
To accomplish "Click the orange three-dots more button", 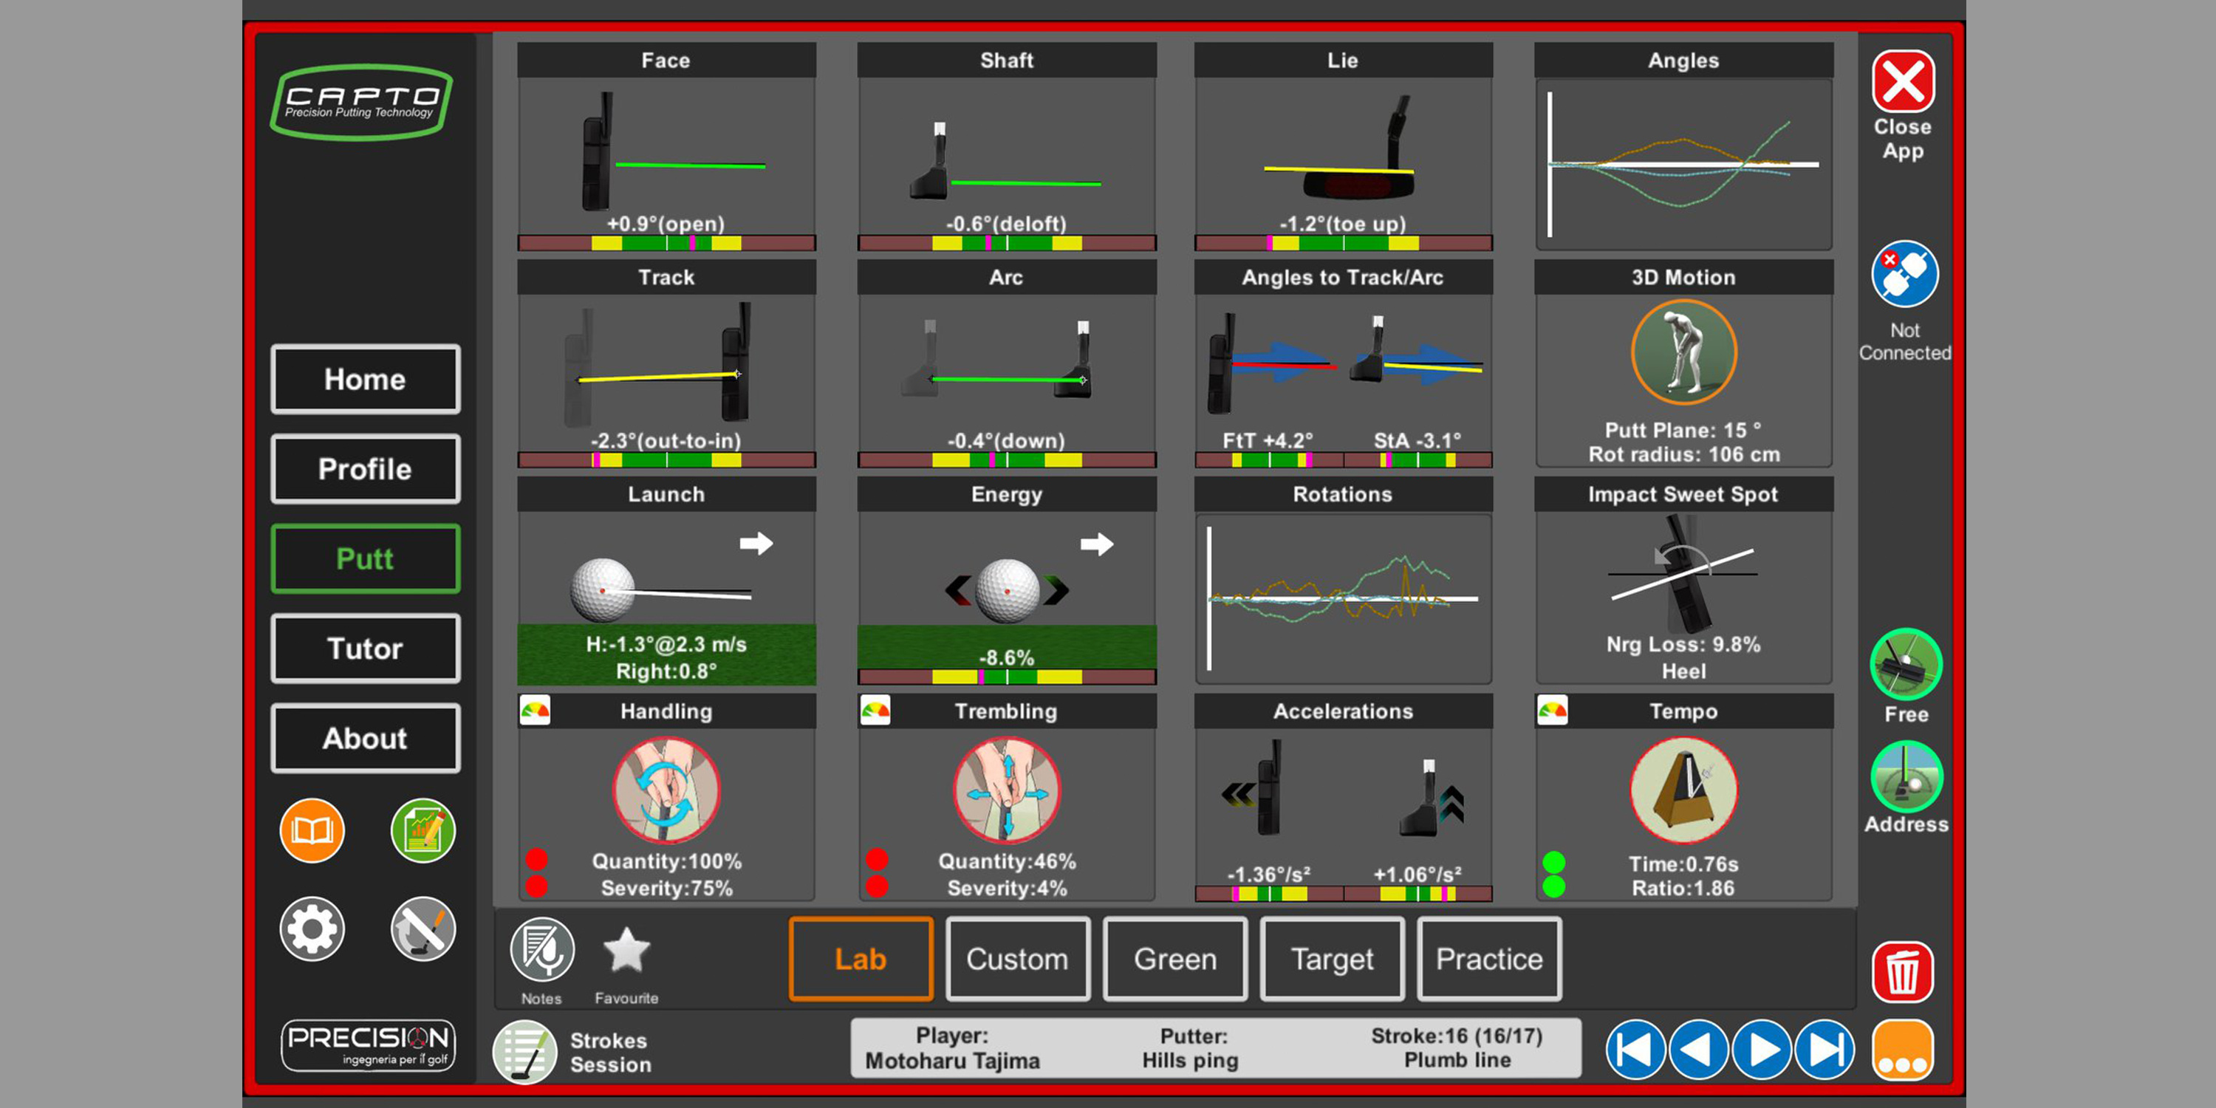I will tap(1902, 1050).
